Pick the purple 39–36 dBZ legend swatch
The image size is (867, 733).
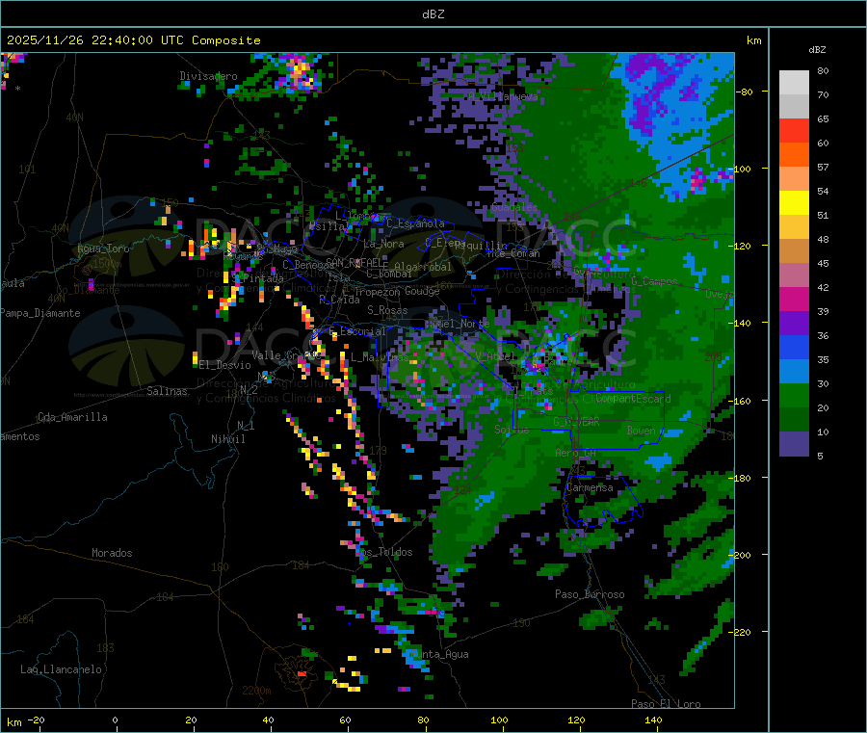[794, 324]
